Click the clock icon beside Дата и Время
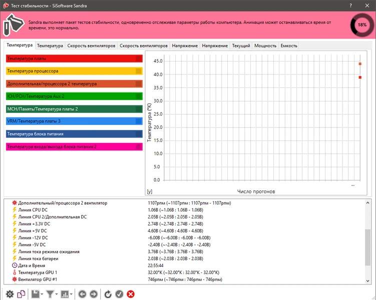376x300 pixels. point(15,265)
